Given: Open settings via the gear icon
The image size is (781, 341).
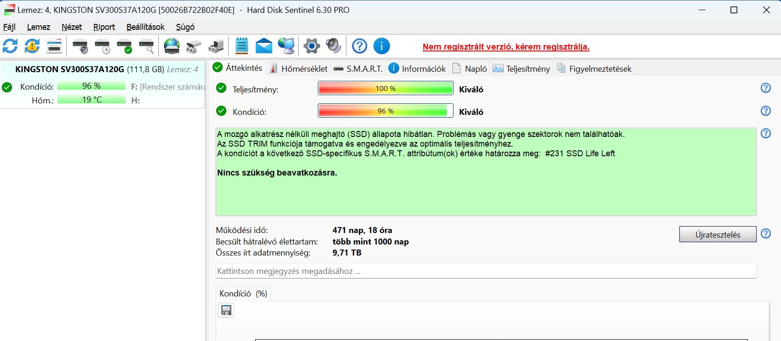Looking at the screenshot, I should [312, 46].
